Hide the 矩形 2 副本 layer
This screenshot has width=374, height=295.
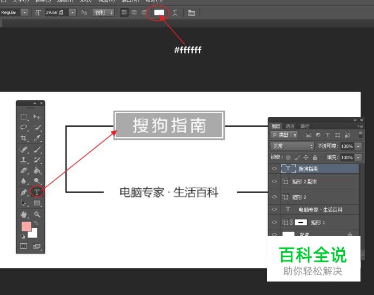pyautogui.click(x=275, y=181)
